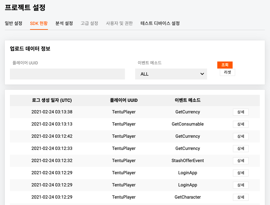Click the GetConsumable event method cell
This screenshot has width=270, height=205.
point(188,124)
